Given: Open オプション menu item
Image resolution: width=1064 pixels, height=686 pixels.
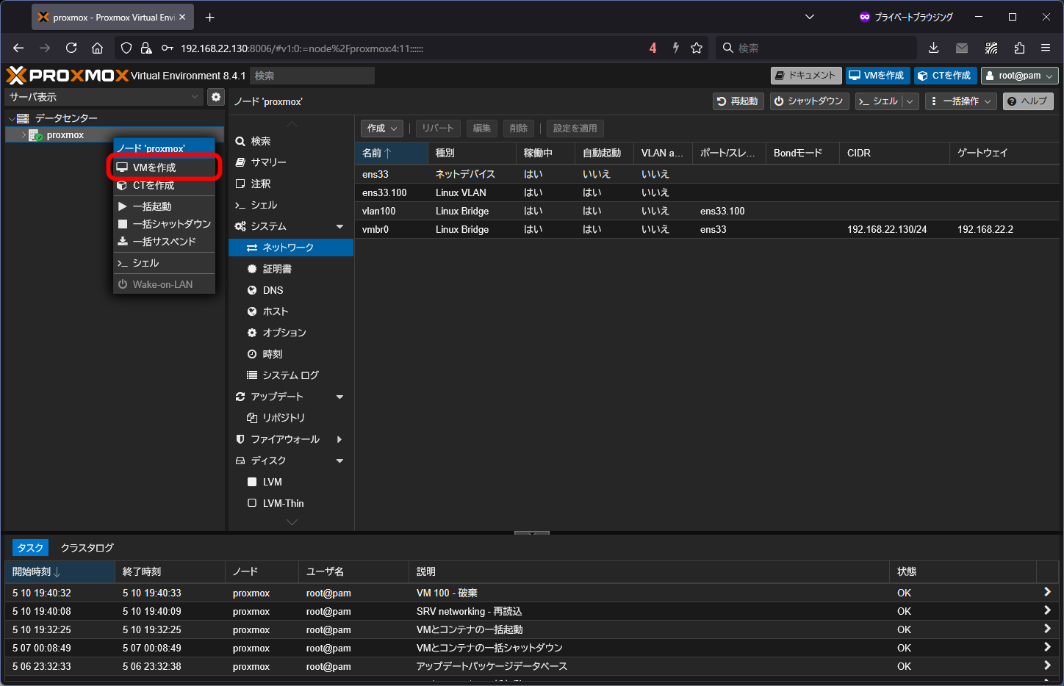Looking at the screenshot, I should (x=291, y=333).
